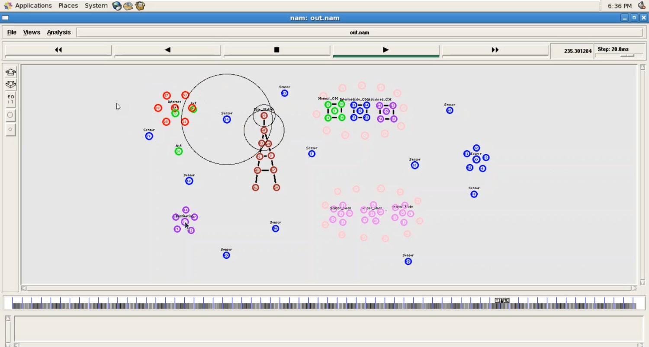The height and width of the screenshot is (347, 649).
Task: Open the Views menu
Action: coord(32,32)
